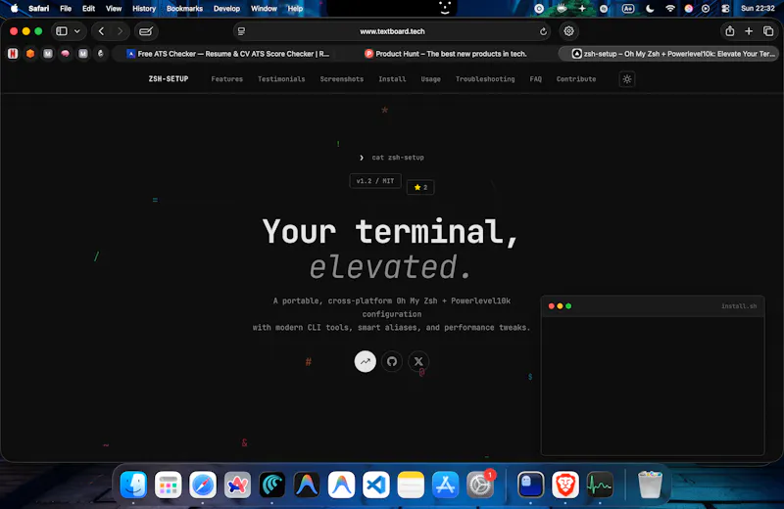784x509 pixels.
Task: Open the X (Twitter) icon link
Action: [418, 361]
